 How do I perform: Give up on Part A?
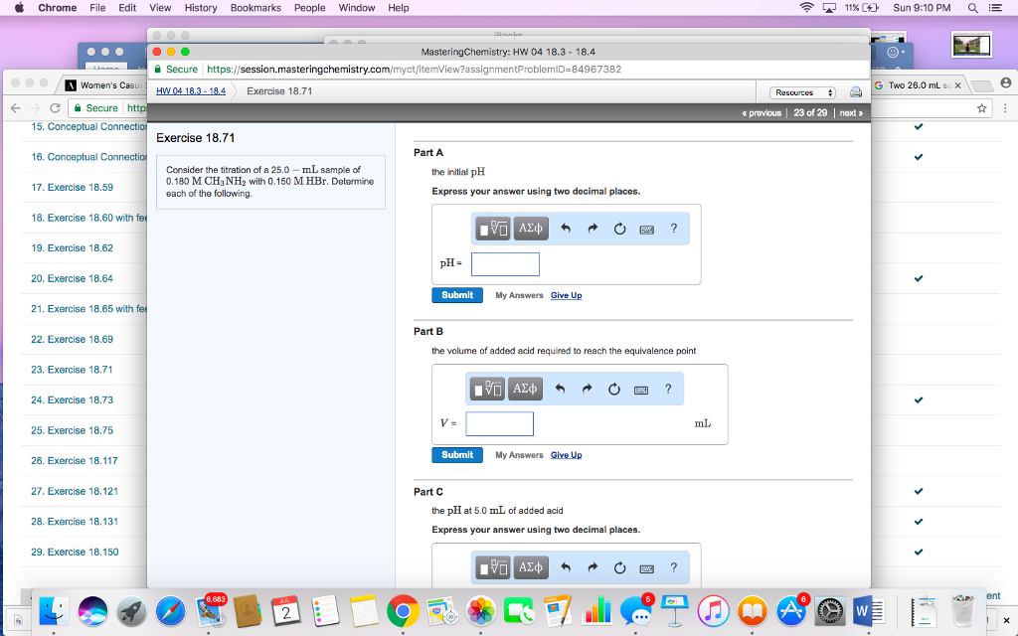(x=566, y=295)
